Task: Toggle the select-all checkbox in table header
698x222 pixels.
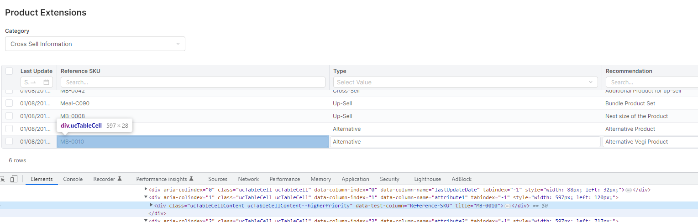Action: (x=9, y=71)
